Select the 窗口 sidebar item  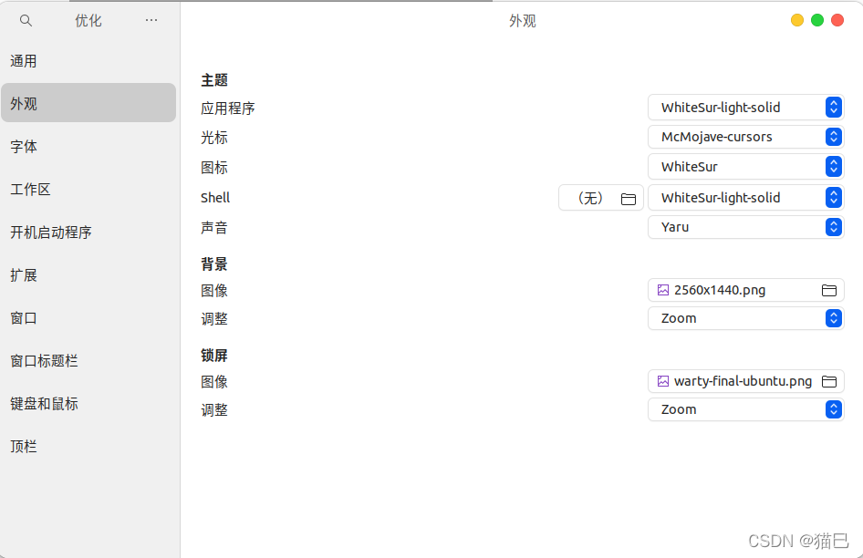click(88, 318)
